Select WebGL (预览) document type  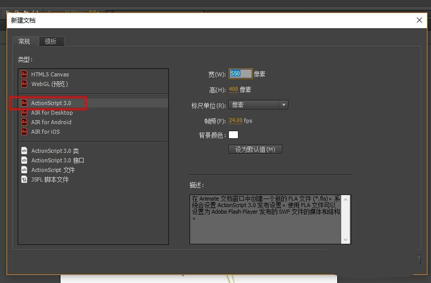click(x=93, y=83)
